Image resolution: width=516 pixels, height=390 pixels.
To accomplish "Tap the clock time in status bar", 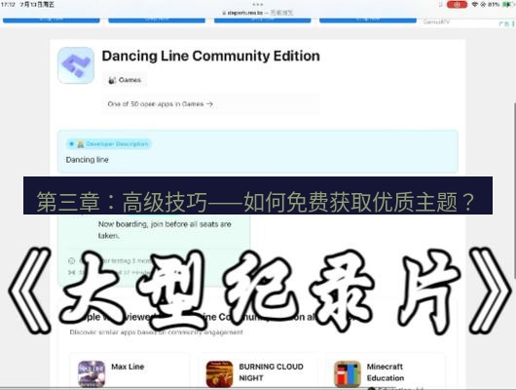I will (8, 4).
